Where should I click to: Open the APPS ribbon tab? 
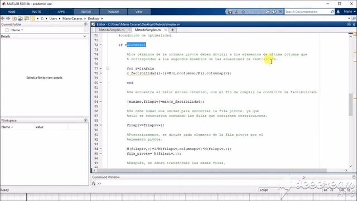(61, 12)
